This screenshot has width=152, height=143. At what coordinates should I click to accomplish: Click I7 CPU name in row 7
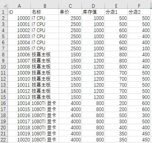[x=45, y=48]
